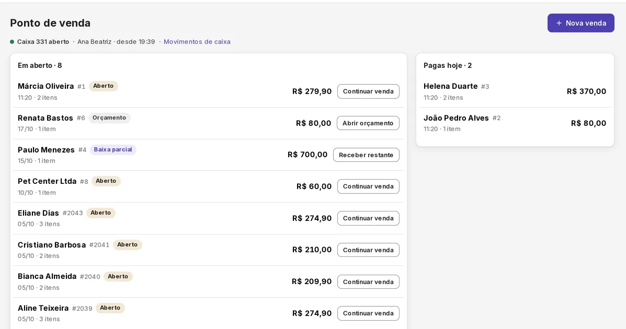Click the Nova venda button
This screenshot has width=626, height=329.
(x=581, y=23)
